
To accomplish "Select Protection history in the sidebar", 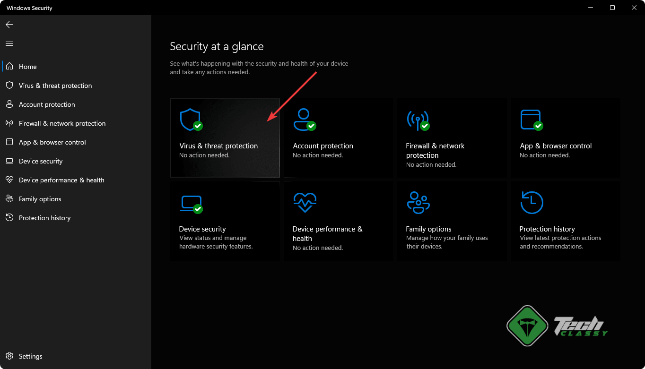I will [x=44, y=218].
